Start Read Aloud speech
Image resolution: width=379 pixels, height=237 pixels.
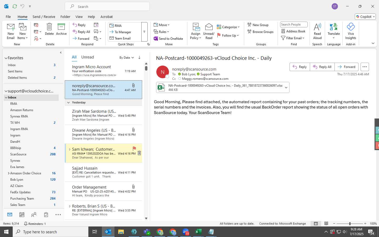317,31
